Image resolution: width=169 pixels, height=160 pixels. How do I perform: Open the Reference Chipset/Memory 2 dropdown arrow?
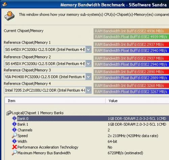click(x=89, y=64)
